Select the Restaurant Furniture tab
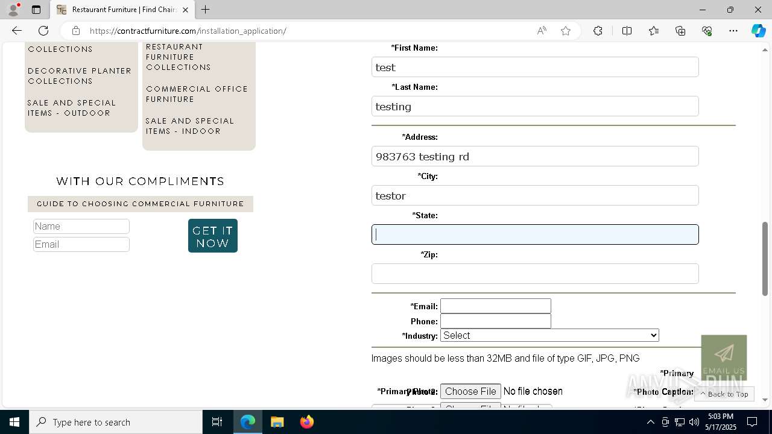Screen dimensions: 772x434 pyautogui.click(x=122, y=10)
